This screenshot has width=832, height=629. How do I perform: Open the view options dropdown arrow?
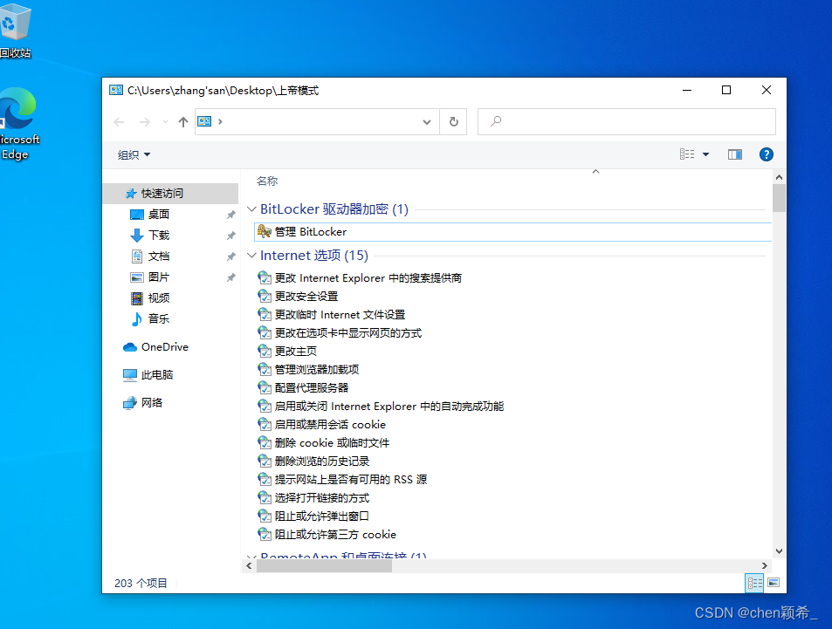click(705, 154)
